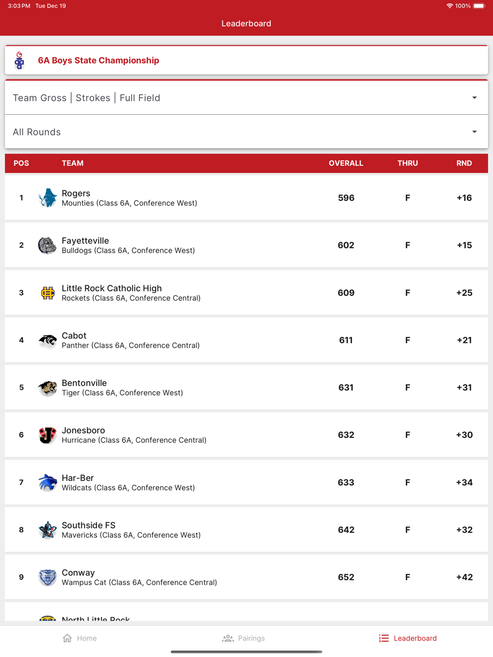Open 6A Boys State Championship link

[99, 61]
